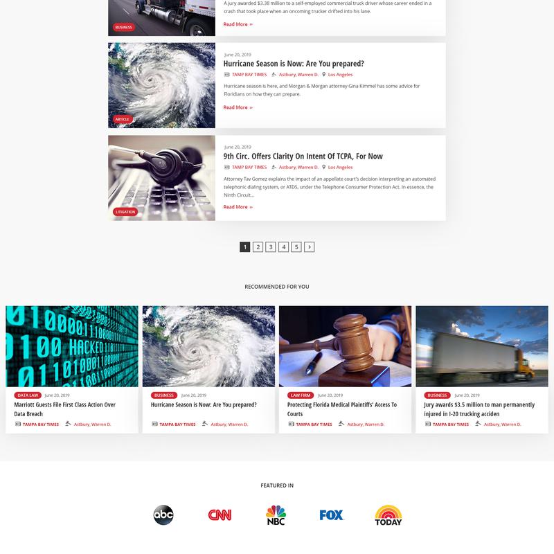Screen dimensions: 554x554
Task: Click the Los Angeles location pin icon
Action: point(324,74)
